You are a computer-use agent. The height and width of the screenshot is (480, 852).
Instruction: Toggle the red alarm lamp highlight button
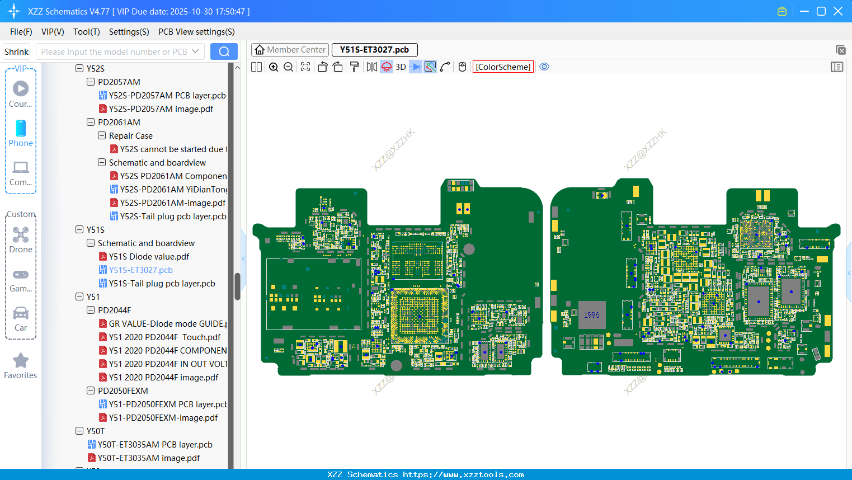pos(387,67)
